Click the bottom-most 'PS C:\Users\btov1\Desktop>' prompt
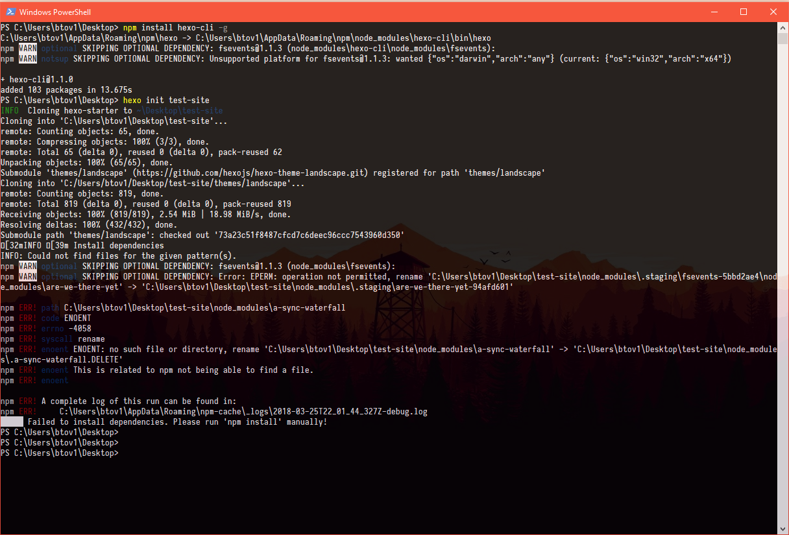789x535 pixels. pos(60,453)
